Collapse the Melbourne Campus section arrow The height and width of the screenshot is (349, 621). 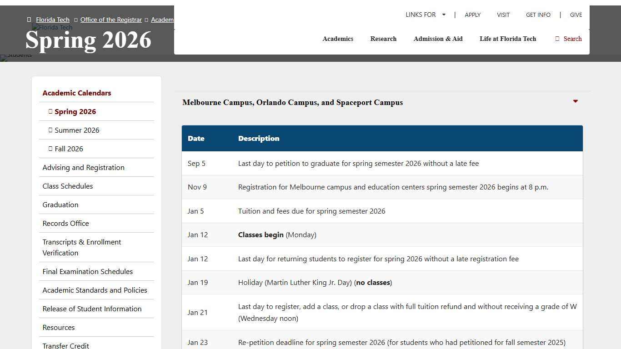tap(575, 101)
